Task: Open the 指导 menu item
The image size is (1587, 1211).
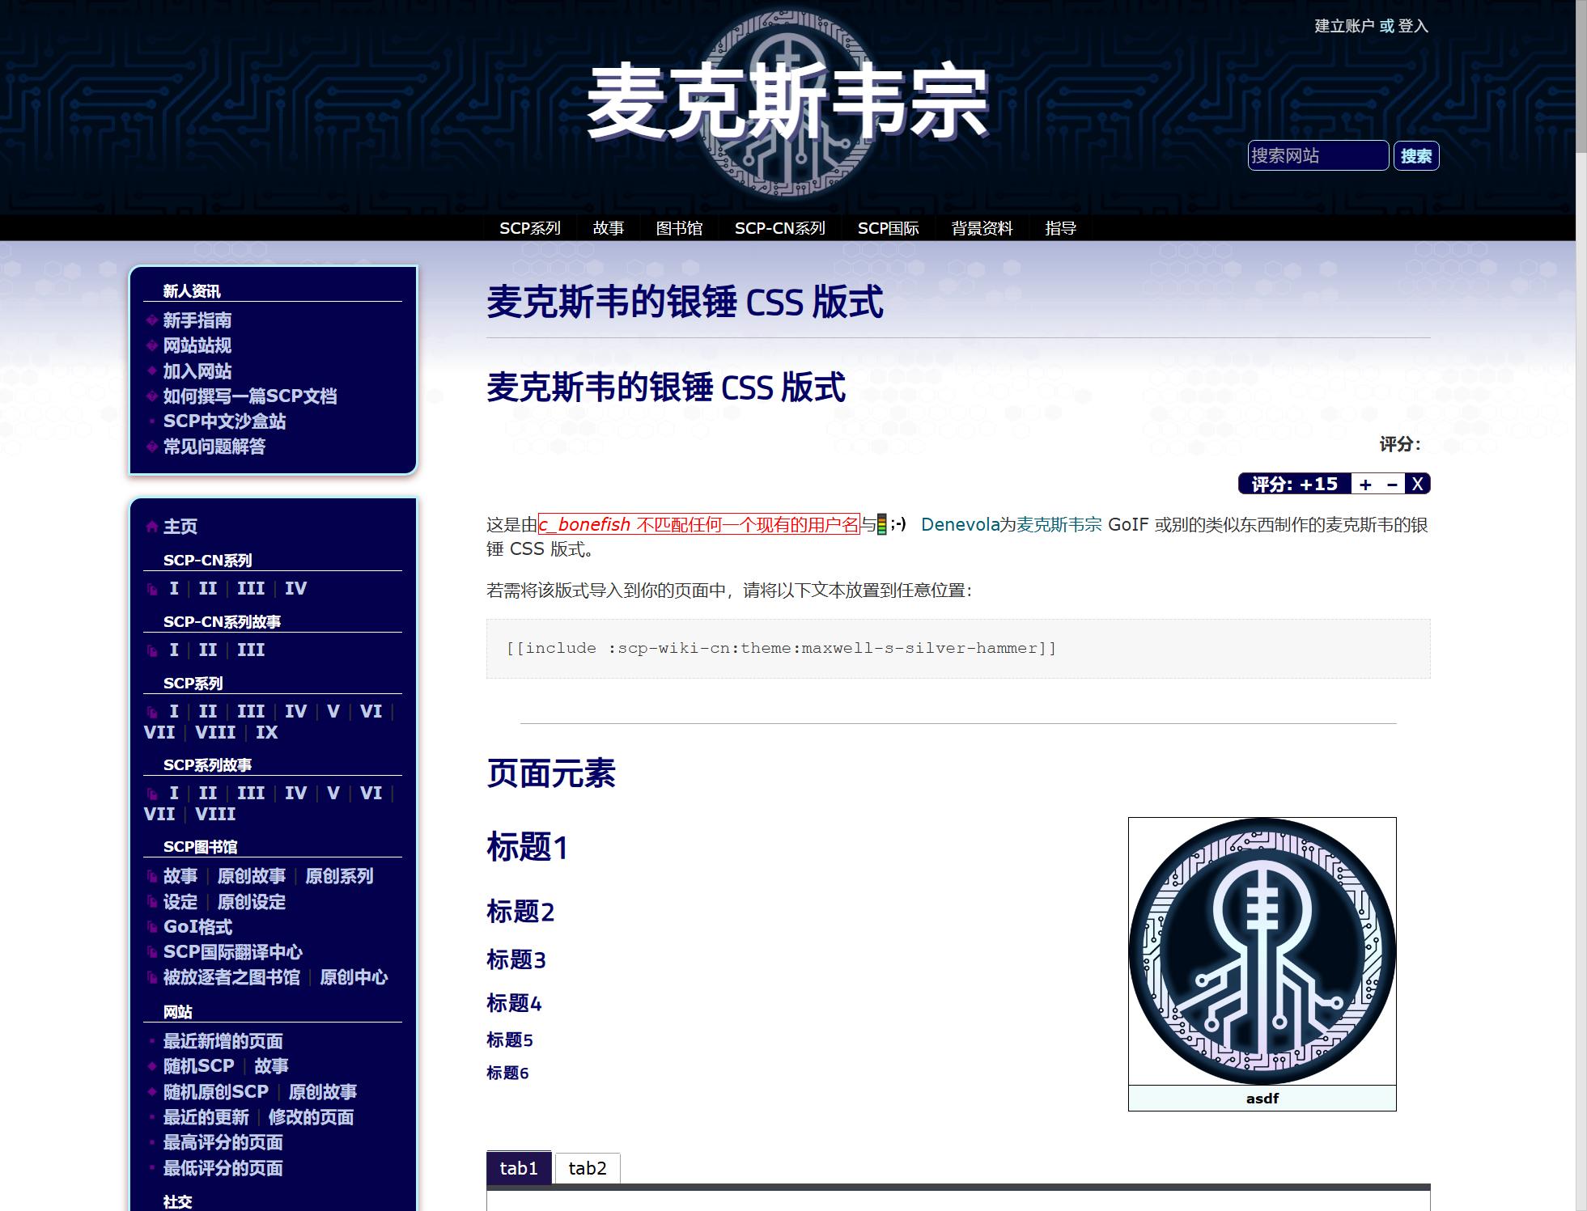Action: point(1060,228)
